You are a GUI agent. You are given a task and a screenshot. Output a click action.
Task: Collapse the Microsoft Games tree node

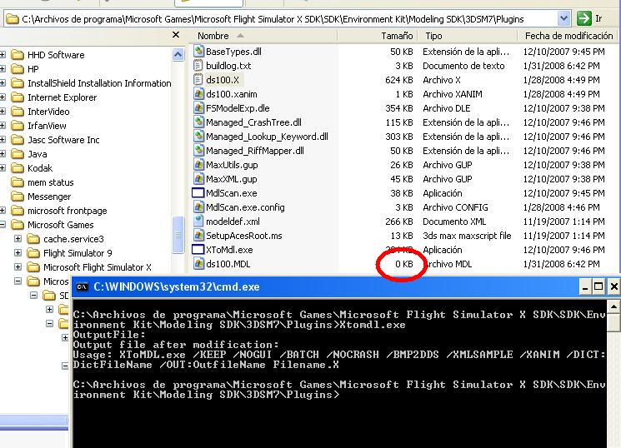pos(3,225)
